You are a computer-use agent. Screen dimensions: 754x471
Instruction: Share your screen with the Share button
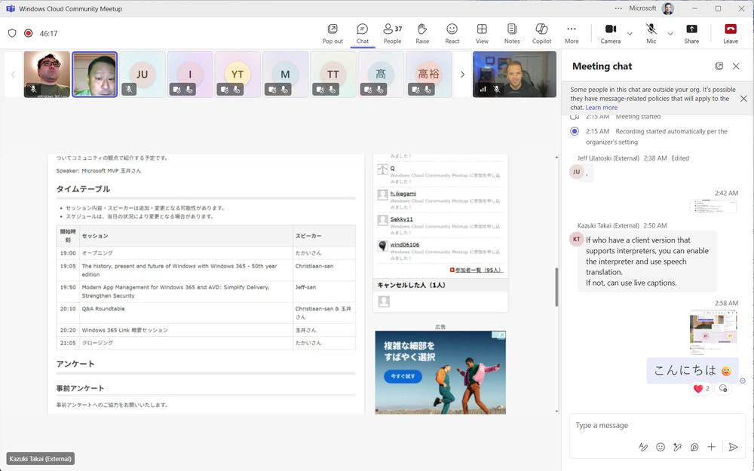(691, 34)
